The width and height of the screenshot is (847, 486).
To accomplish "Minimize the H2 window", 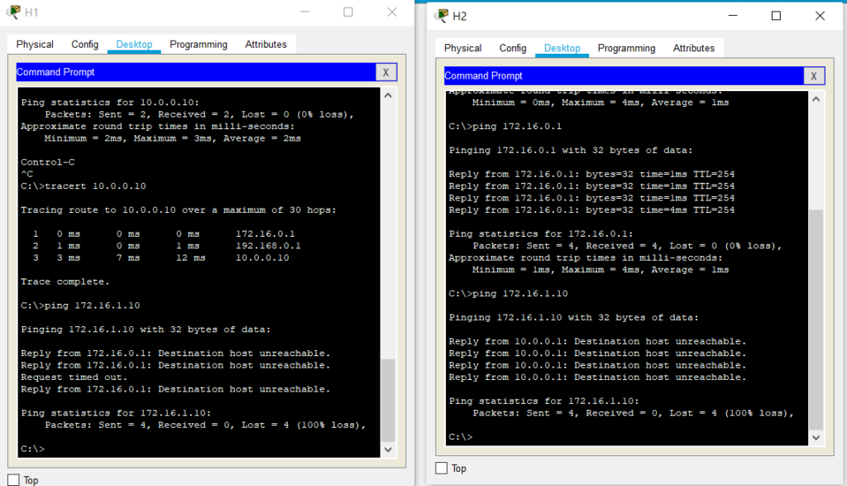I will tap(732, 16).
